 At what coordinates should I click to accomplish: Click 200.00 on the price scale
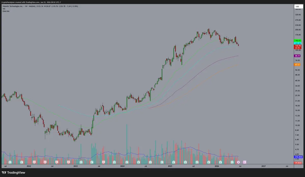tap(298, 30)
